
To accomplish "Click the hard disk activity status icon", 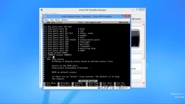I will (99, 88).
